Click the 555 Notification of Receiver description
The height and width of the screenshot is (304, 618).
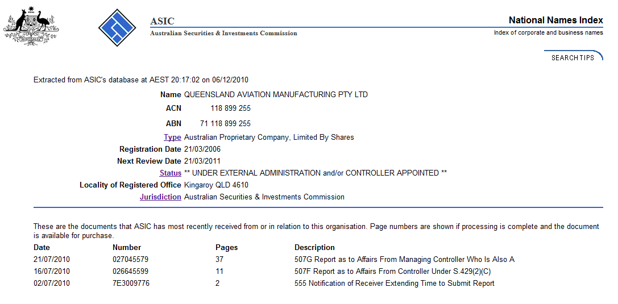(394, 283)
